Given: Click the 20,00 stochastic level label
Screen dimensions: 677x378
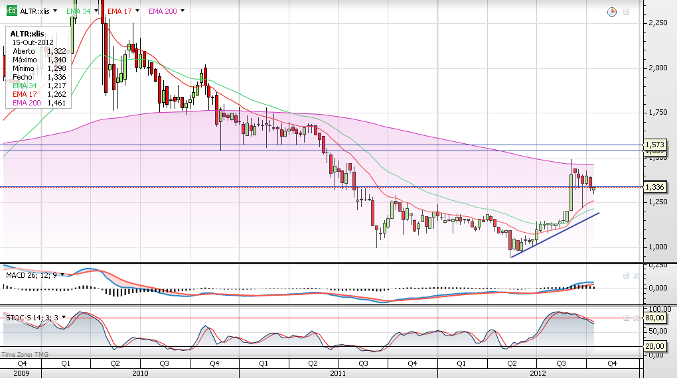Looking at the screenshot, I should pyautogui.click(x=654, y=346).
